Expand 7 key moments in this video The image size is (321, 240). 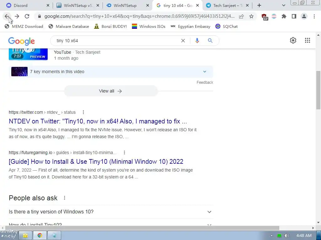coord(111,72)
